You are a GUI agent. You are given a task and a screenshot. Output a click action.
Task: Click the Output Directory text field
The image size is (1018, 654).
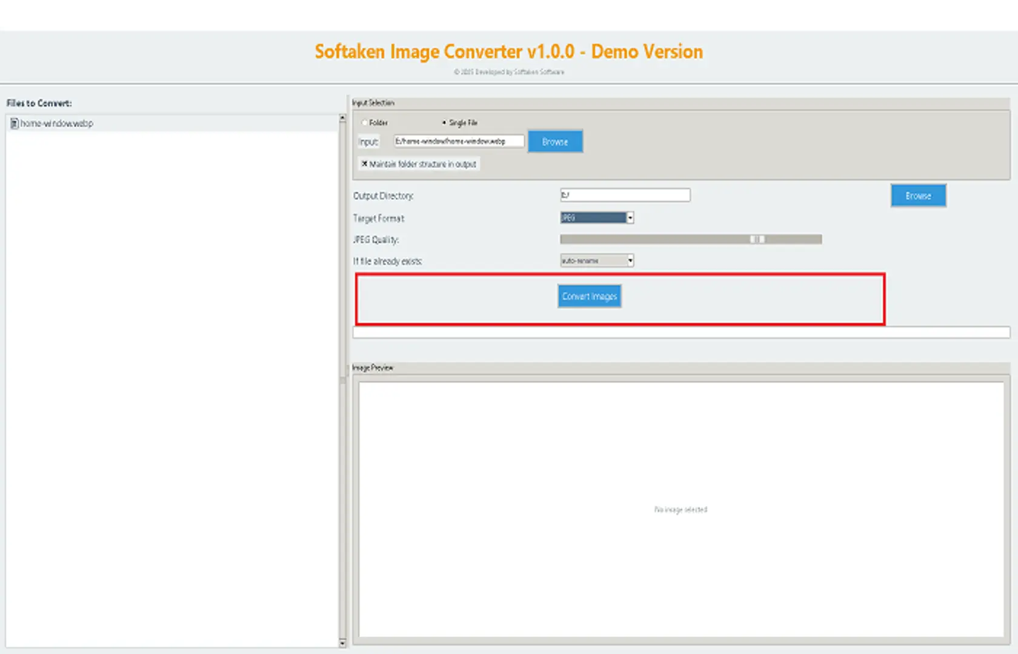625,195
